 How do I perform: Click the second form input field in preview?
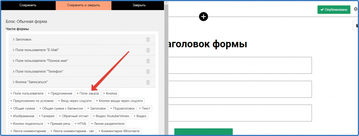click(x=240, y=89)
